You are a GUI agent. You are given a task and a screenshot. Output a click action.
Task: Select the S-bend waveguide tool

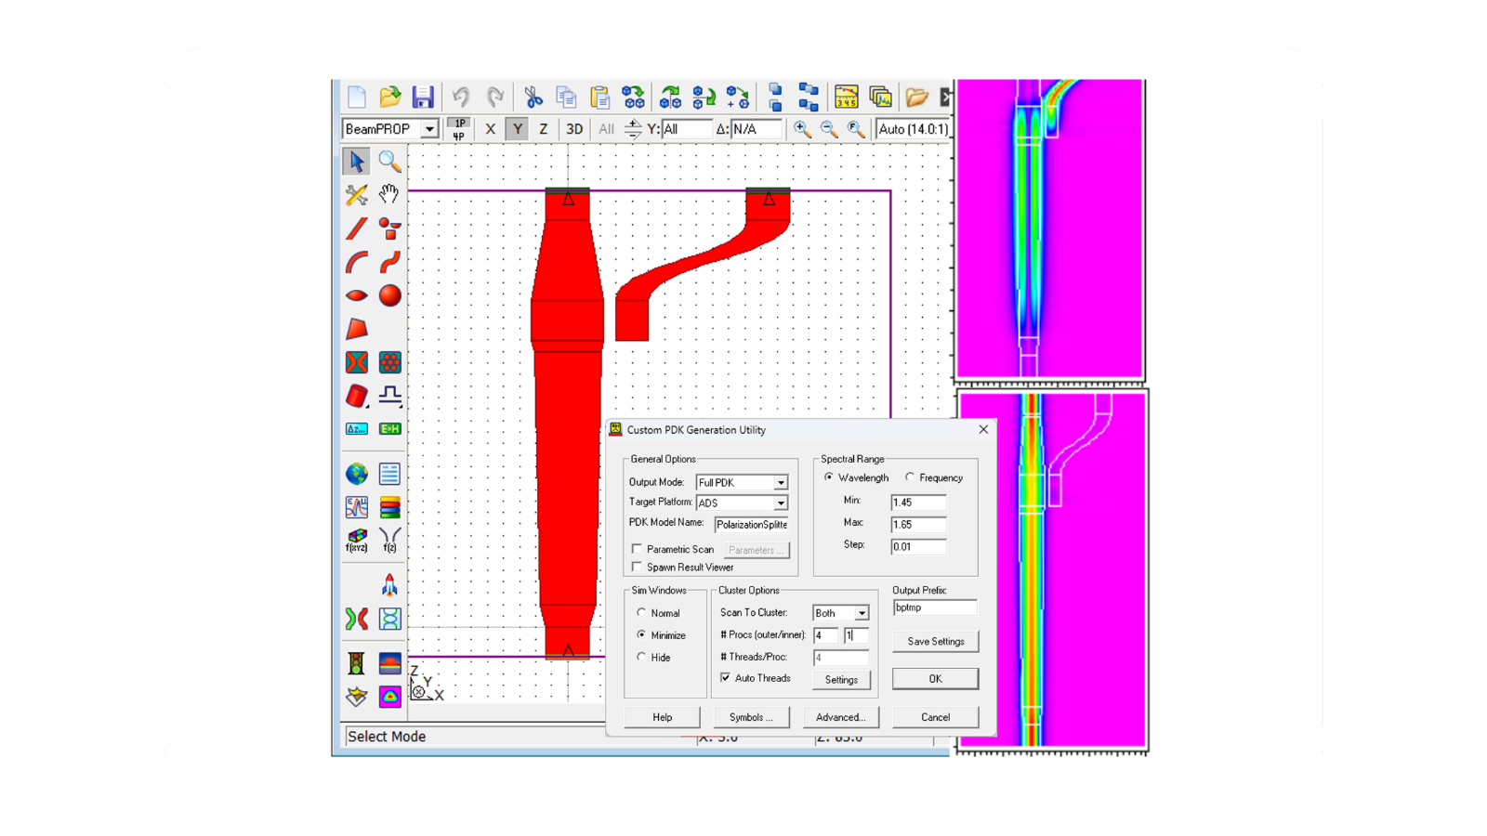[x=389, y=262]
